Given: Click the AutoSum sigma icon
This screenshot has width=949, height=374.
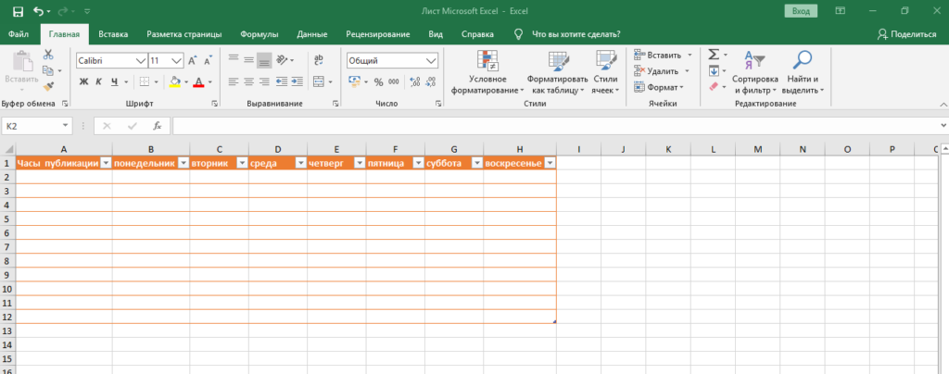Looking at the screenshot, I should coord(714,55).
